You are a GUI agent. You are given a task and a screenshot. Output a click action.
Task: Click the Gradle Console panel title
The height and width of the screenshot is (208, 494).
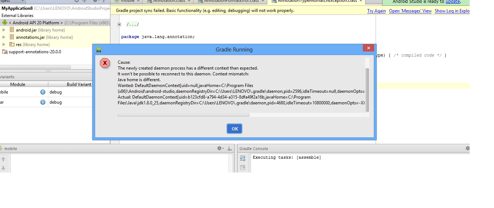point(254,149)
